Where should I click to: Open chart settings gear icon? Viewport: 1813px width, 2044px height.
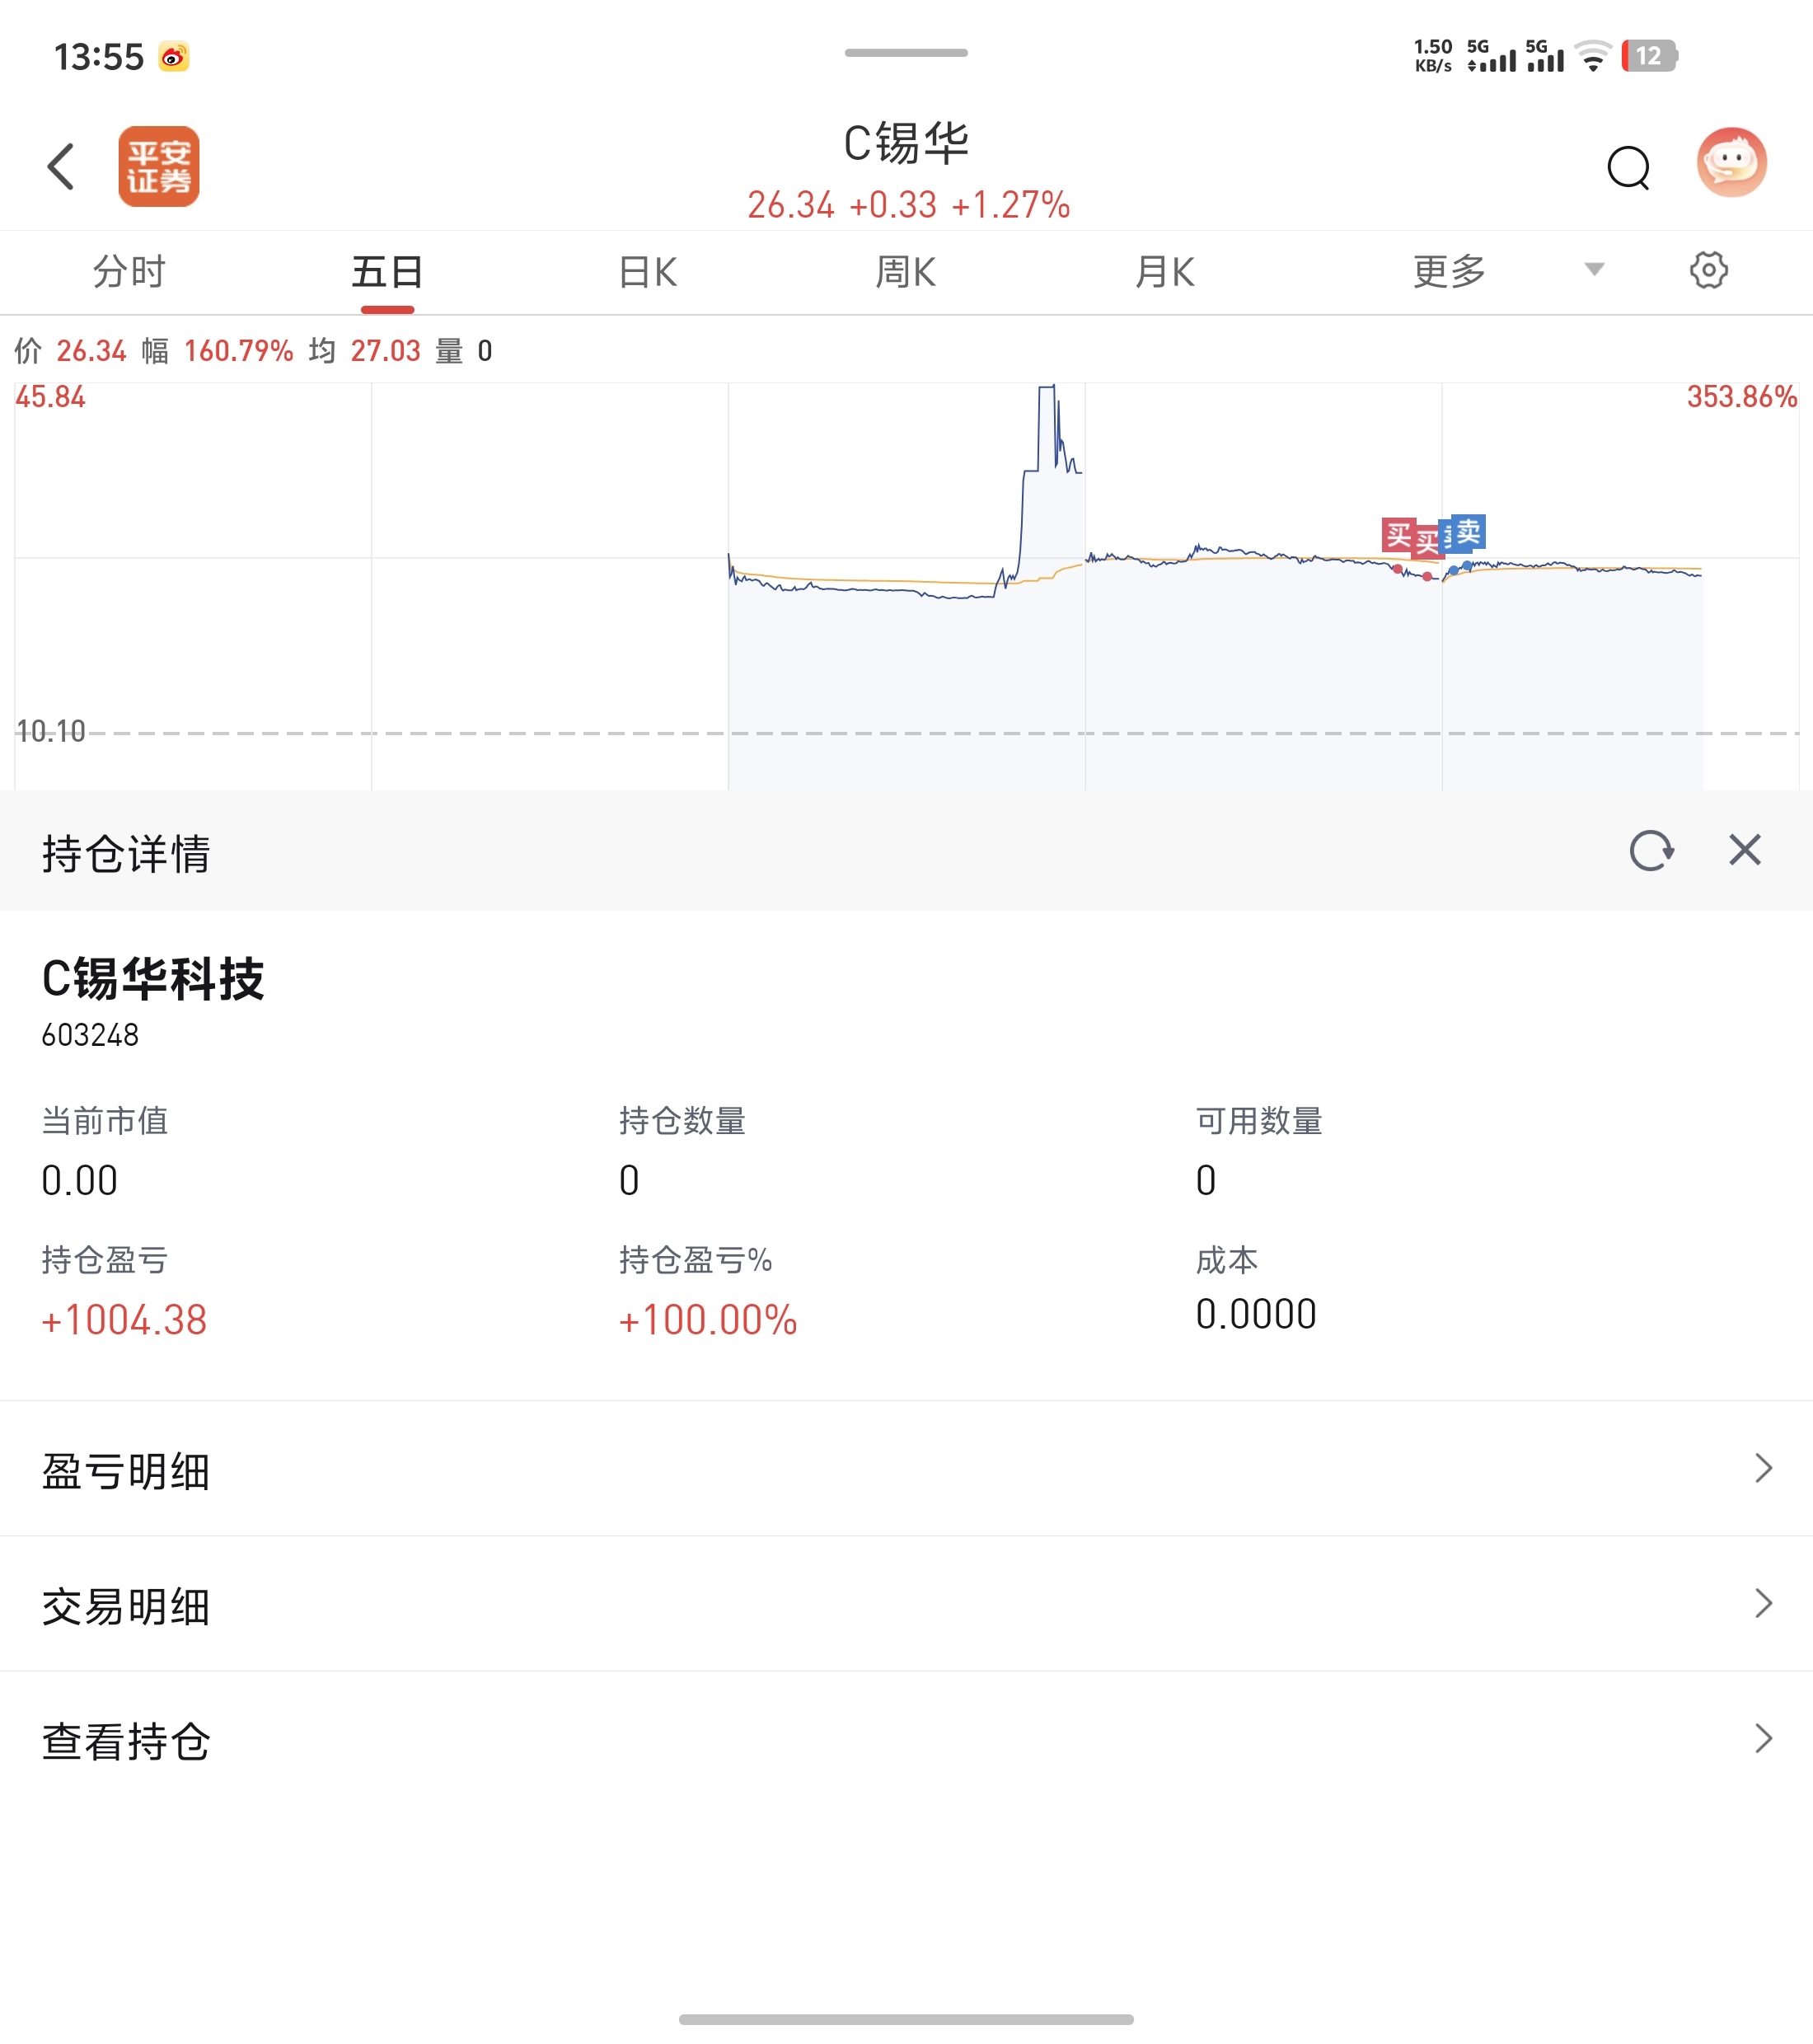pos(1708,270)
